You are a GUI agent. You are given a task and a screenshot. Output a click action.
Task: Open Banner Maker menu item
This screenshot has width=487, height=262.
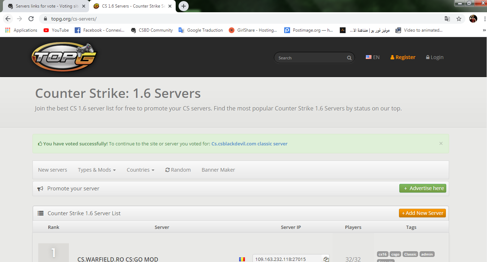[218, 170]
